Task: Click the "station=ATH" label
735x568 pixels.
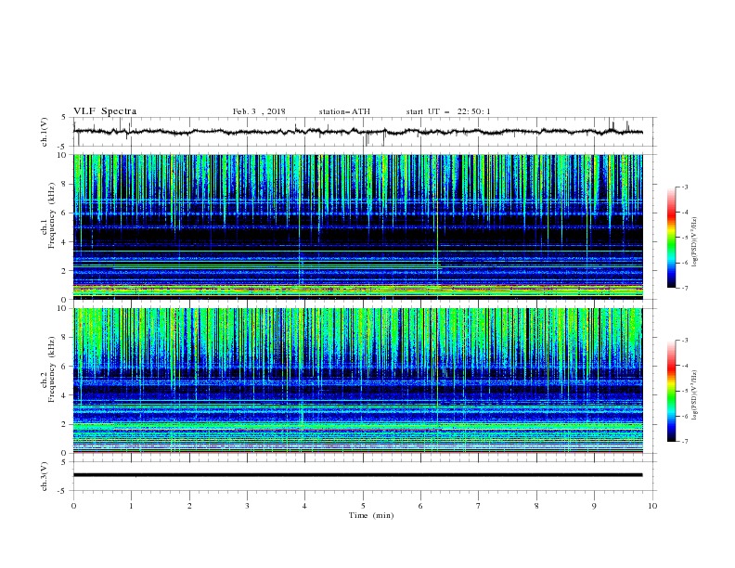Action: 344,111
